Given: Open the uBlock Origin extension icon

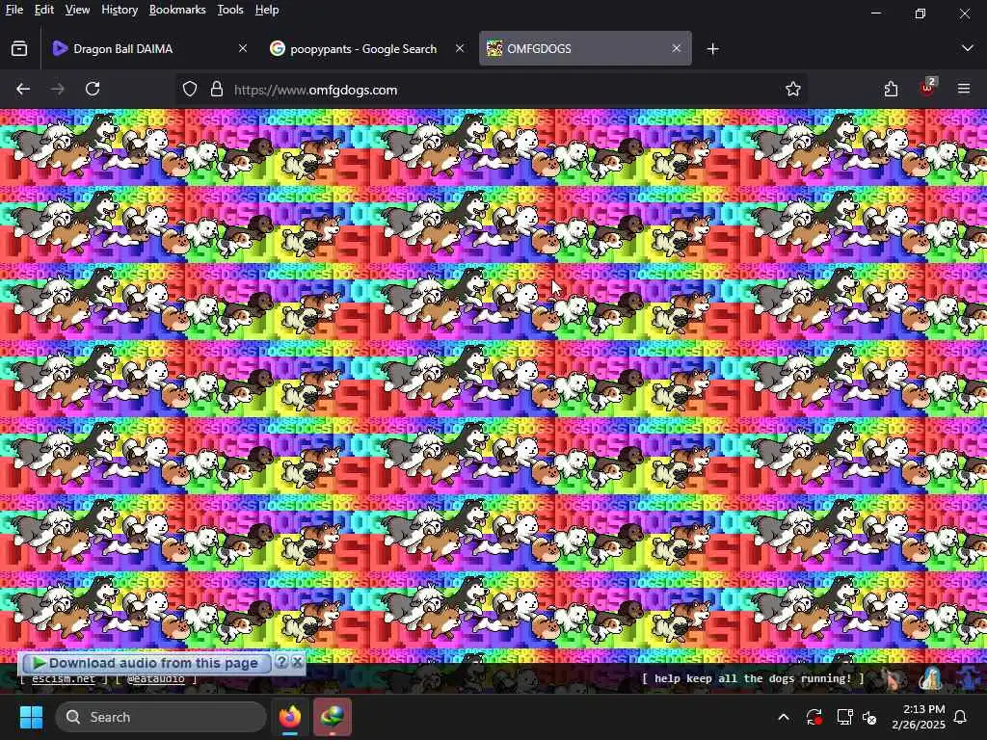Looking at the screenshot, I should pyautogui.click(x=927, y=88).
